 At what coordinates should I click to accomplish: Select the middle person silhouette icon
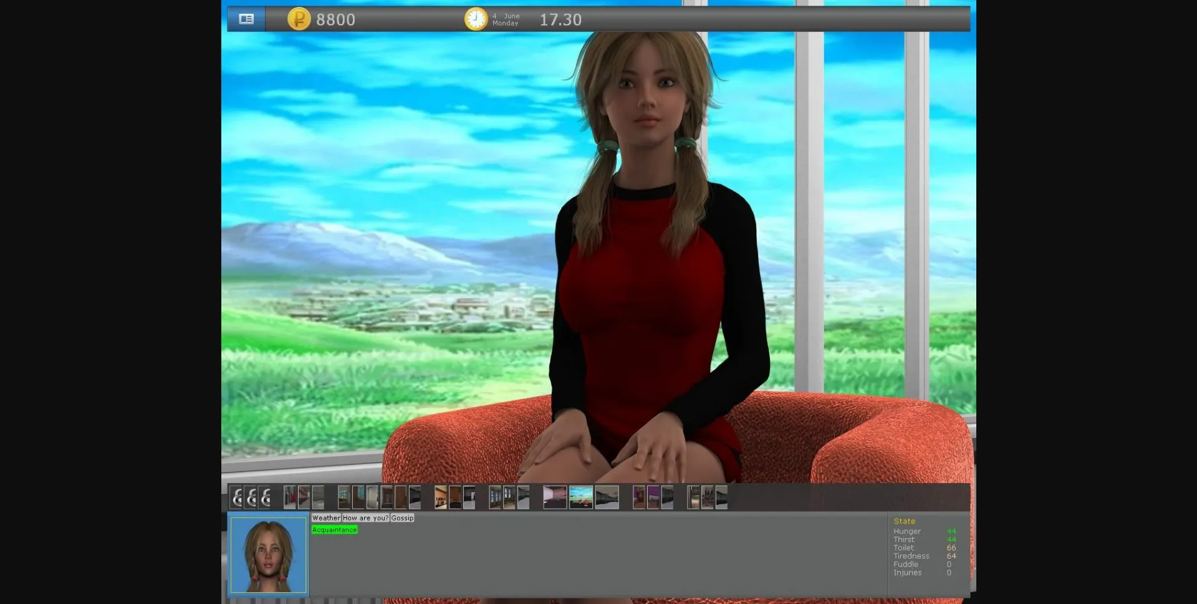[251, 497]
